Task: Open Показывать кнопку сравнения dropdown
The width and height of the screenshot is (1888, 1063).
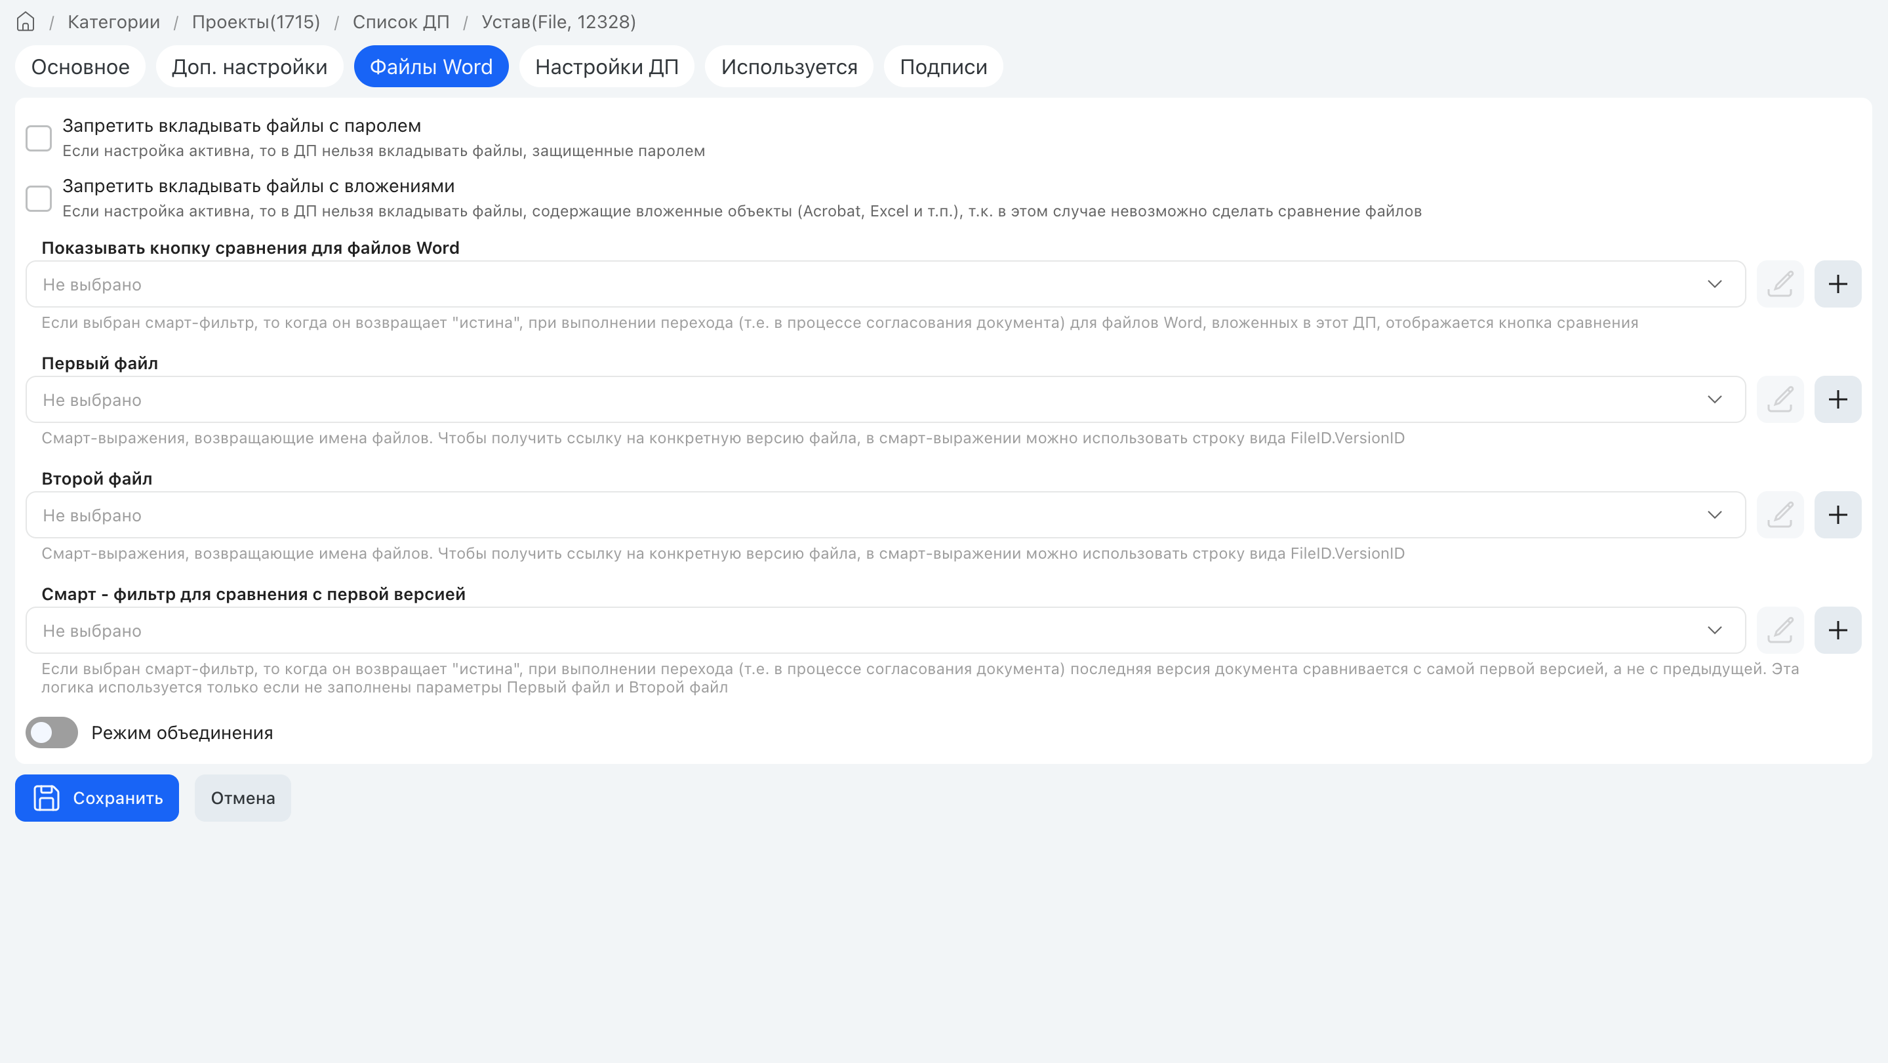Action: click(x=885, y=285)
